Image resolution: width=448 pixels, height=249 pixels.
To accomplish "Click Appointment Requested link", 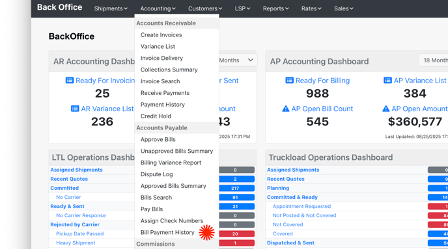I will 301,206.
